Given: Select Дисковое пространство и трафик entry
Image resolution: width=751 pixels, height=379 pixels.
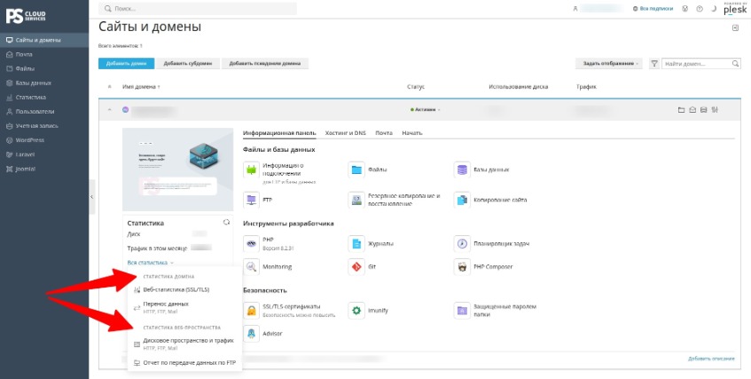Looking at the screenshot, I should pyautogui.click(x=185, y=343).
